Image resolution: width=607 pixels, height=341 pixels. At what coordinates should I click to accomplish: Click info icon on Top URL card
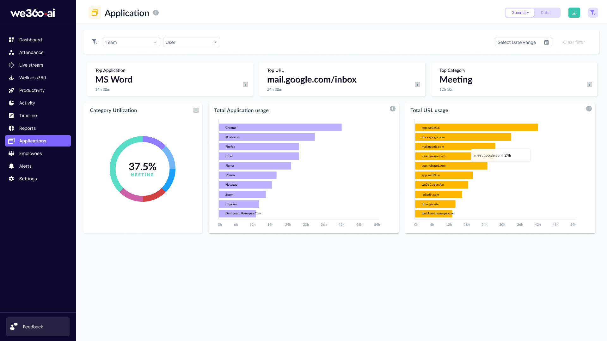pyautogui.click(x=417, y=84)
